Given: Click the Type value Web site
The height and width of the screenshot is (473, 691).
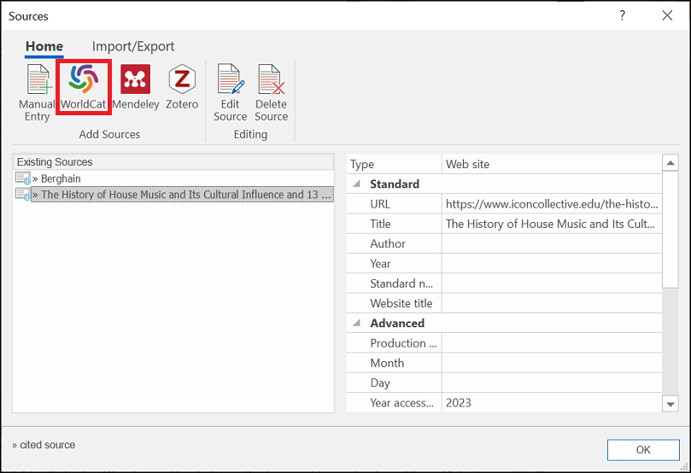Looking at the screenshot, I should coord(551,164).
